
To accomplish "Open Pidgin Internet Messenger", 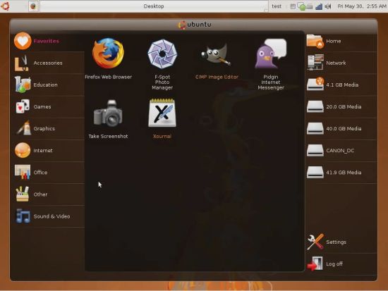I will [271, 54].
